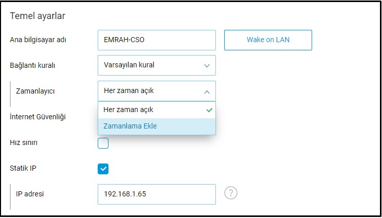
Task: Click the Bağlantı kuralı label
Action: click(x=32, y=65)
